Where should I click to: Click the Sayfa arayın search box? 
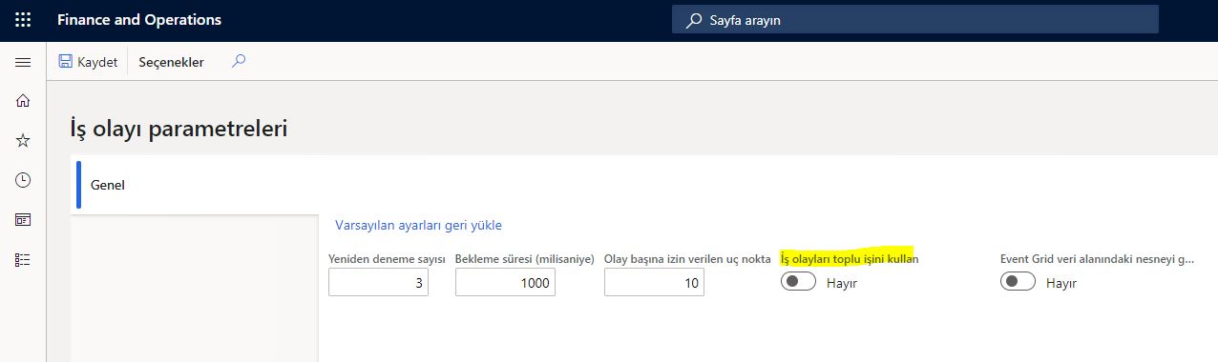click(915, 19)
